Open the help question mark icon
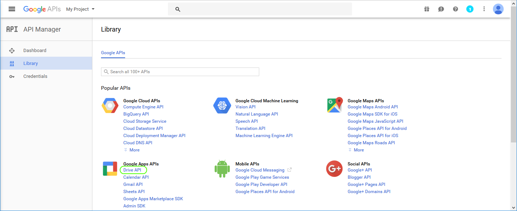 coord(456,9)
